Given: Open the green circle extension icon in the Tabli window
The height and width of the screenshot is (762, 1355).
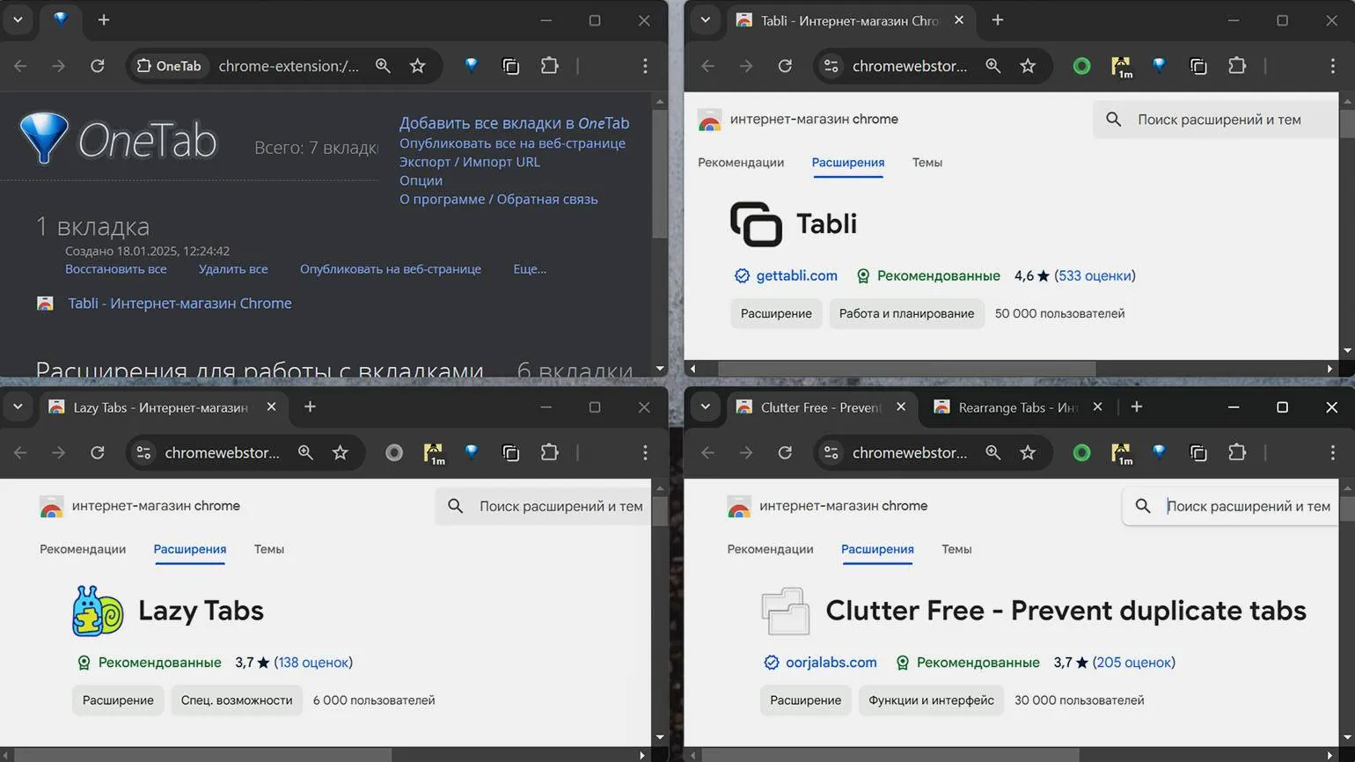Looking at the screenshot, I should (x=1081, y=66).
